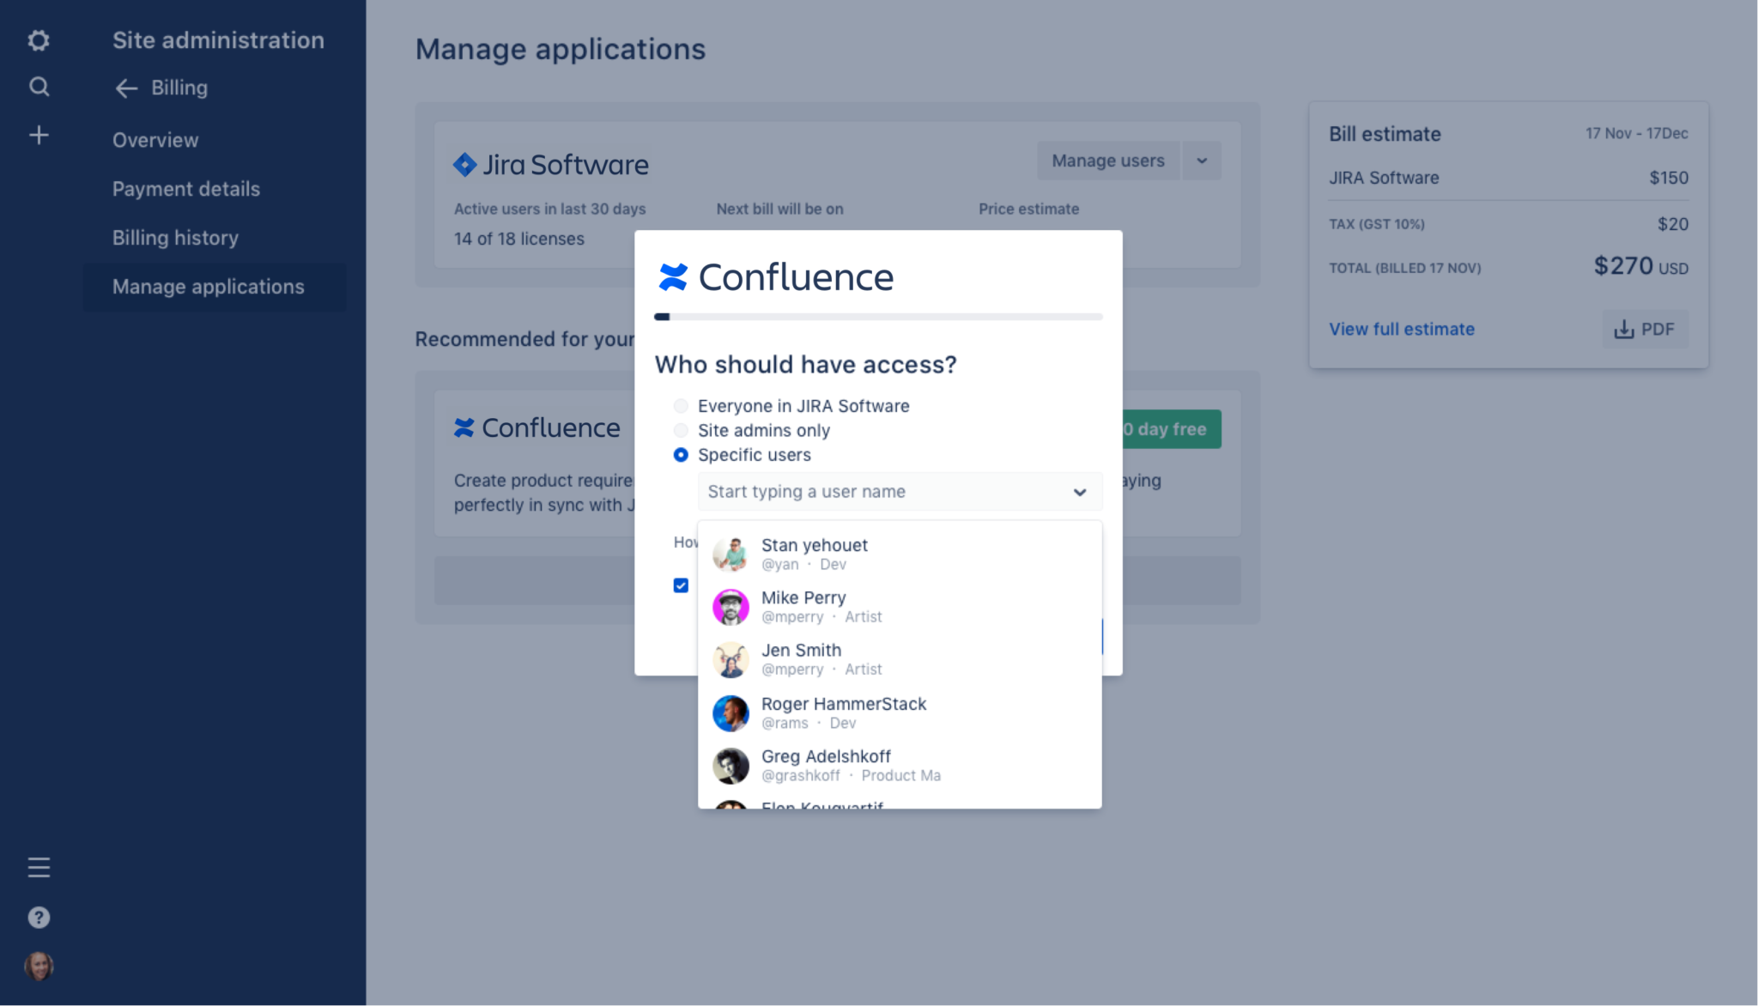Viewport: 1758px width, 1006px height.
Task: Open help question mark icon
Action: click(39, 918)
